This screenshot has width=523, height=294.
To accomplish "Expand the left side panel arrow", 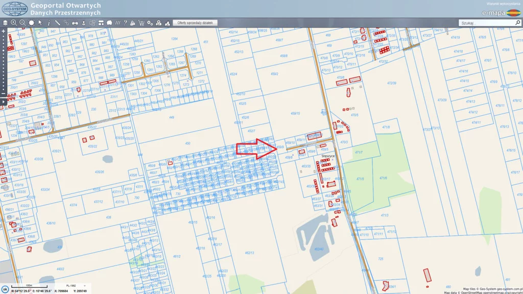I will click(x=3, y=102).
